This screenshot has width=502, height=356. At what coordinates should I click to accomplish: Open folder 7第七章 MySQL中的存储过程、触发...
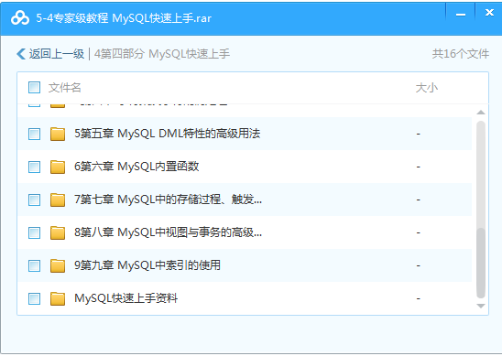click(x=168, y=200)
